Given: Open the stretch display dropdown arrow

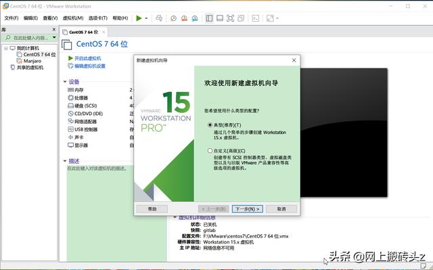Looking at the screenshot, I should tap(277, 18).
